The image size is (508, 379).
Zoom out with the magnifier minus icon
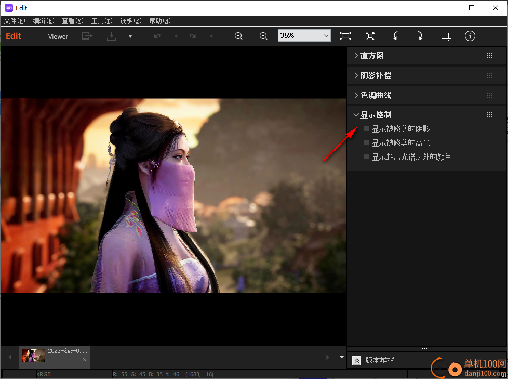(264, 36)
